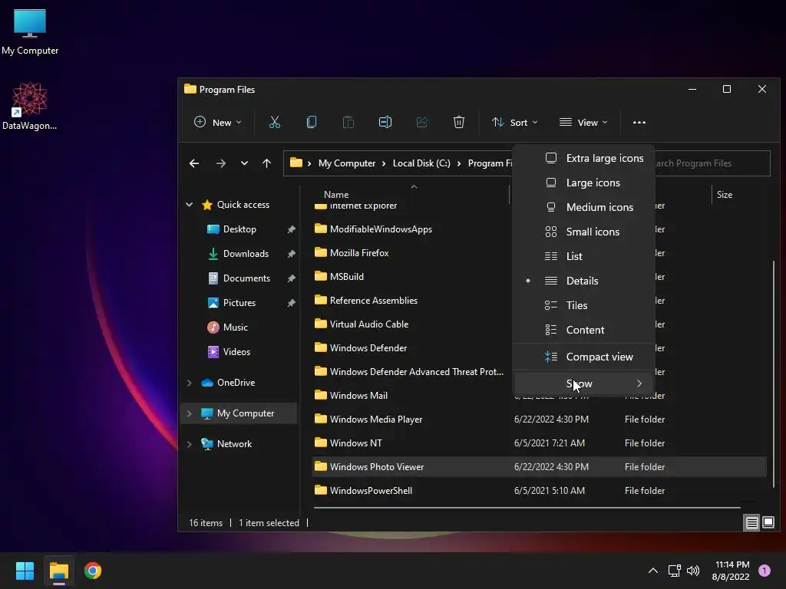Expand the Show submenu
Image resolution: width=786 pixels, height=589 pixels.
[584, 383]
